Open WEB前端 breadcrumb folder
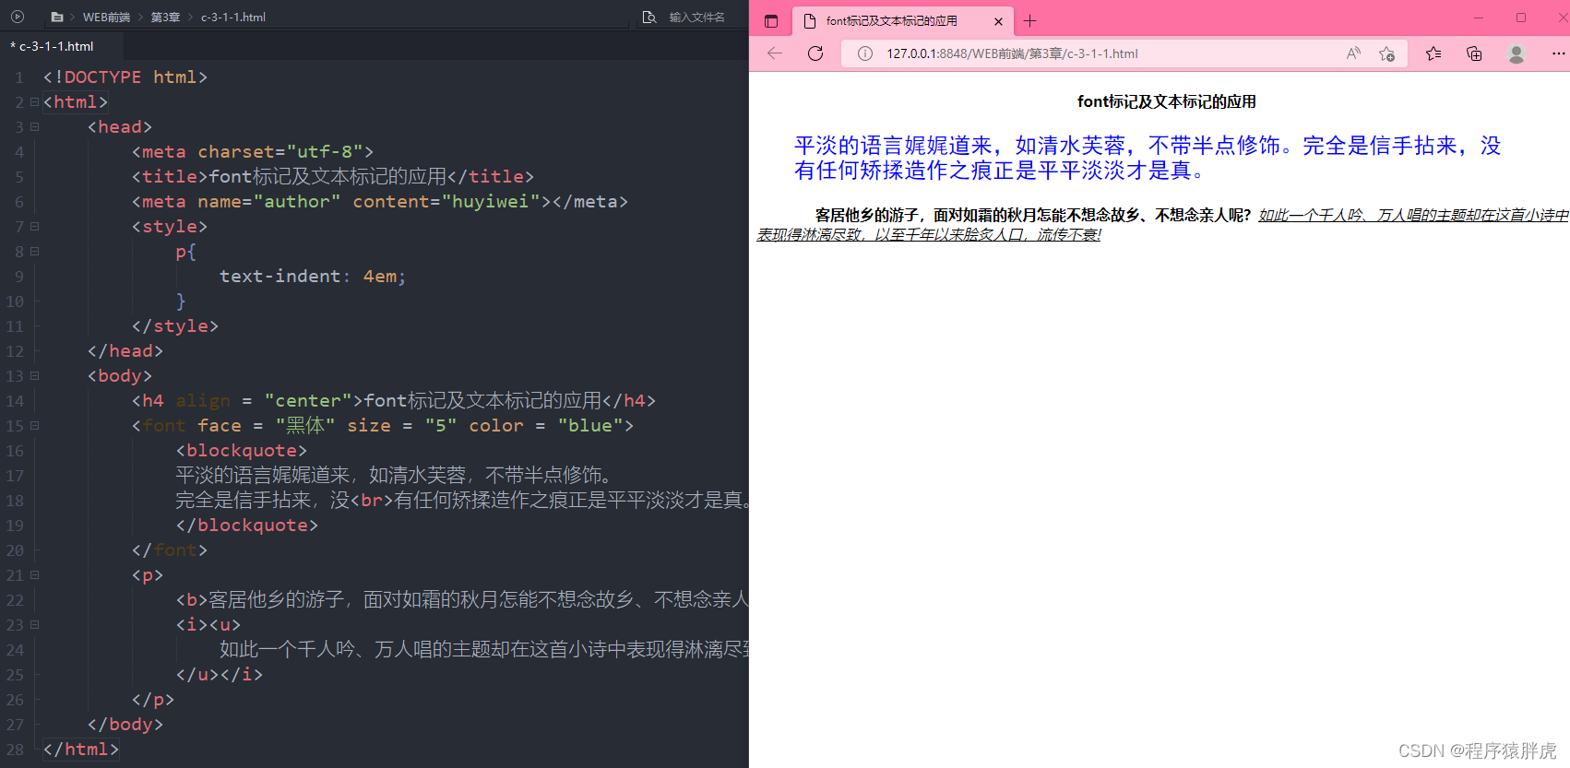Viewport: 1570px width, 768px height. click(106, 17)
